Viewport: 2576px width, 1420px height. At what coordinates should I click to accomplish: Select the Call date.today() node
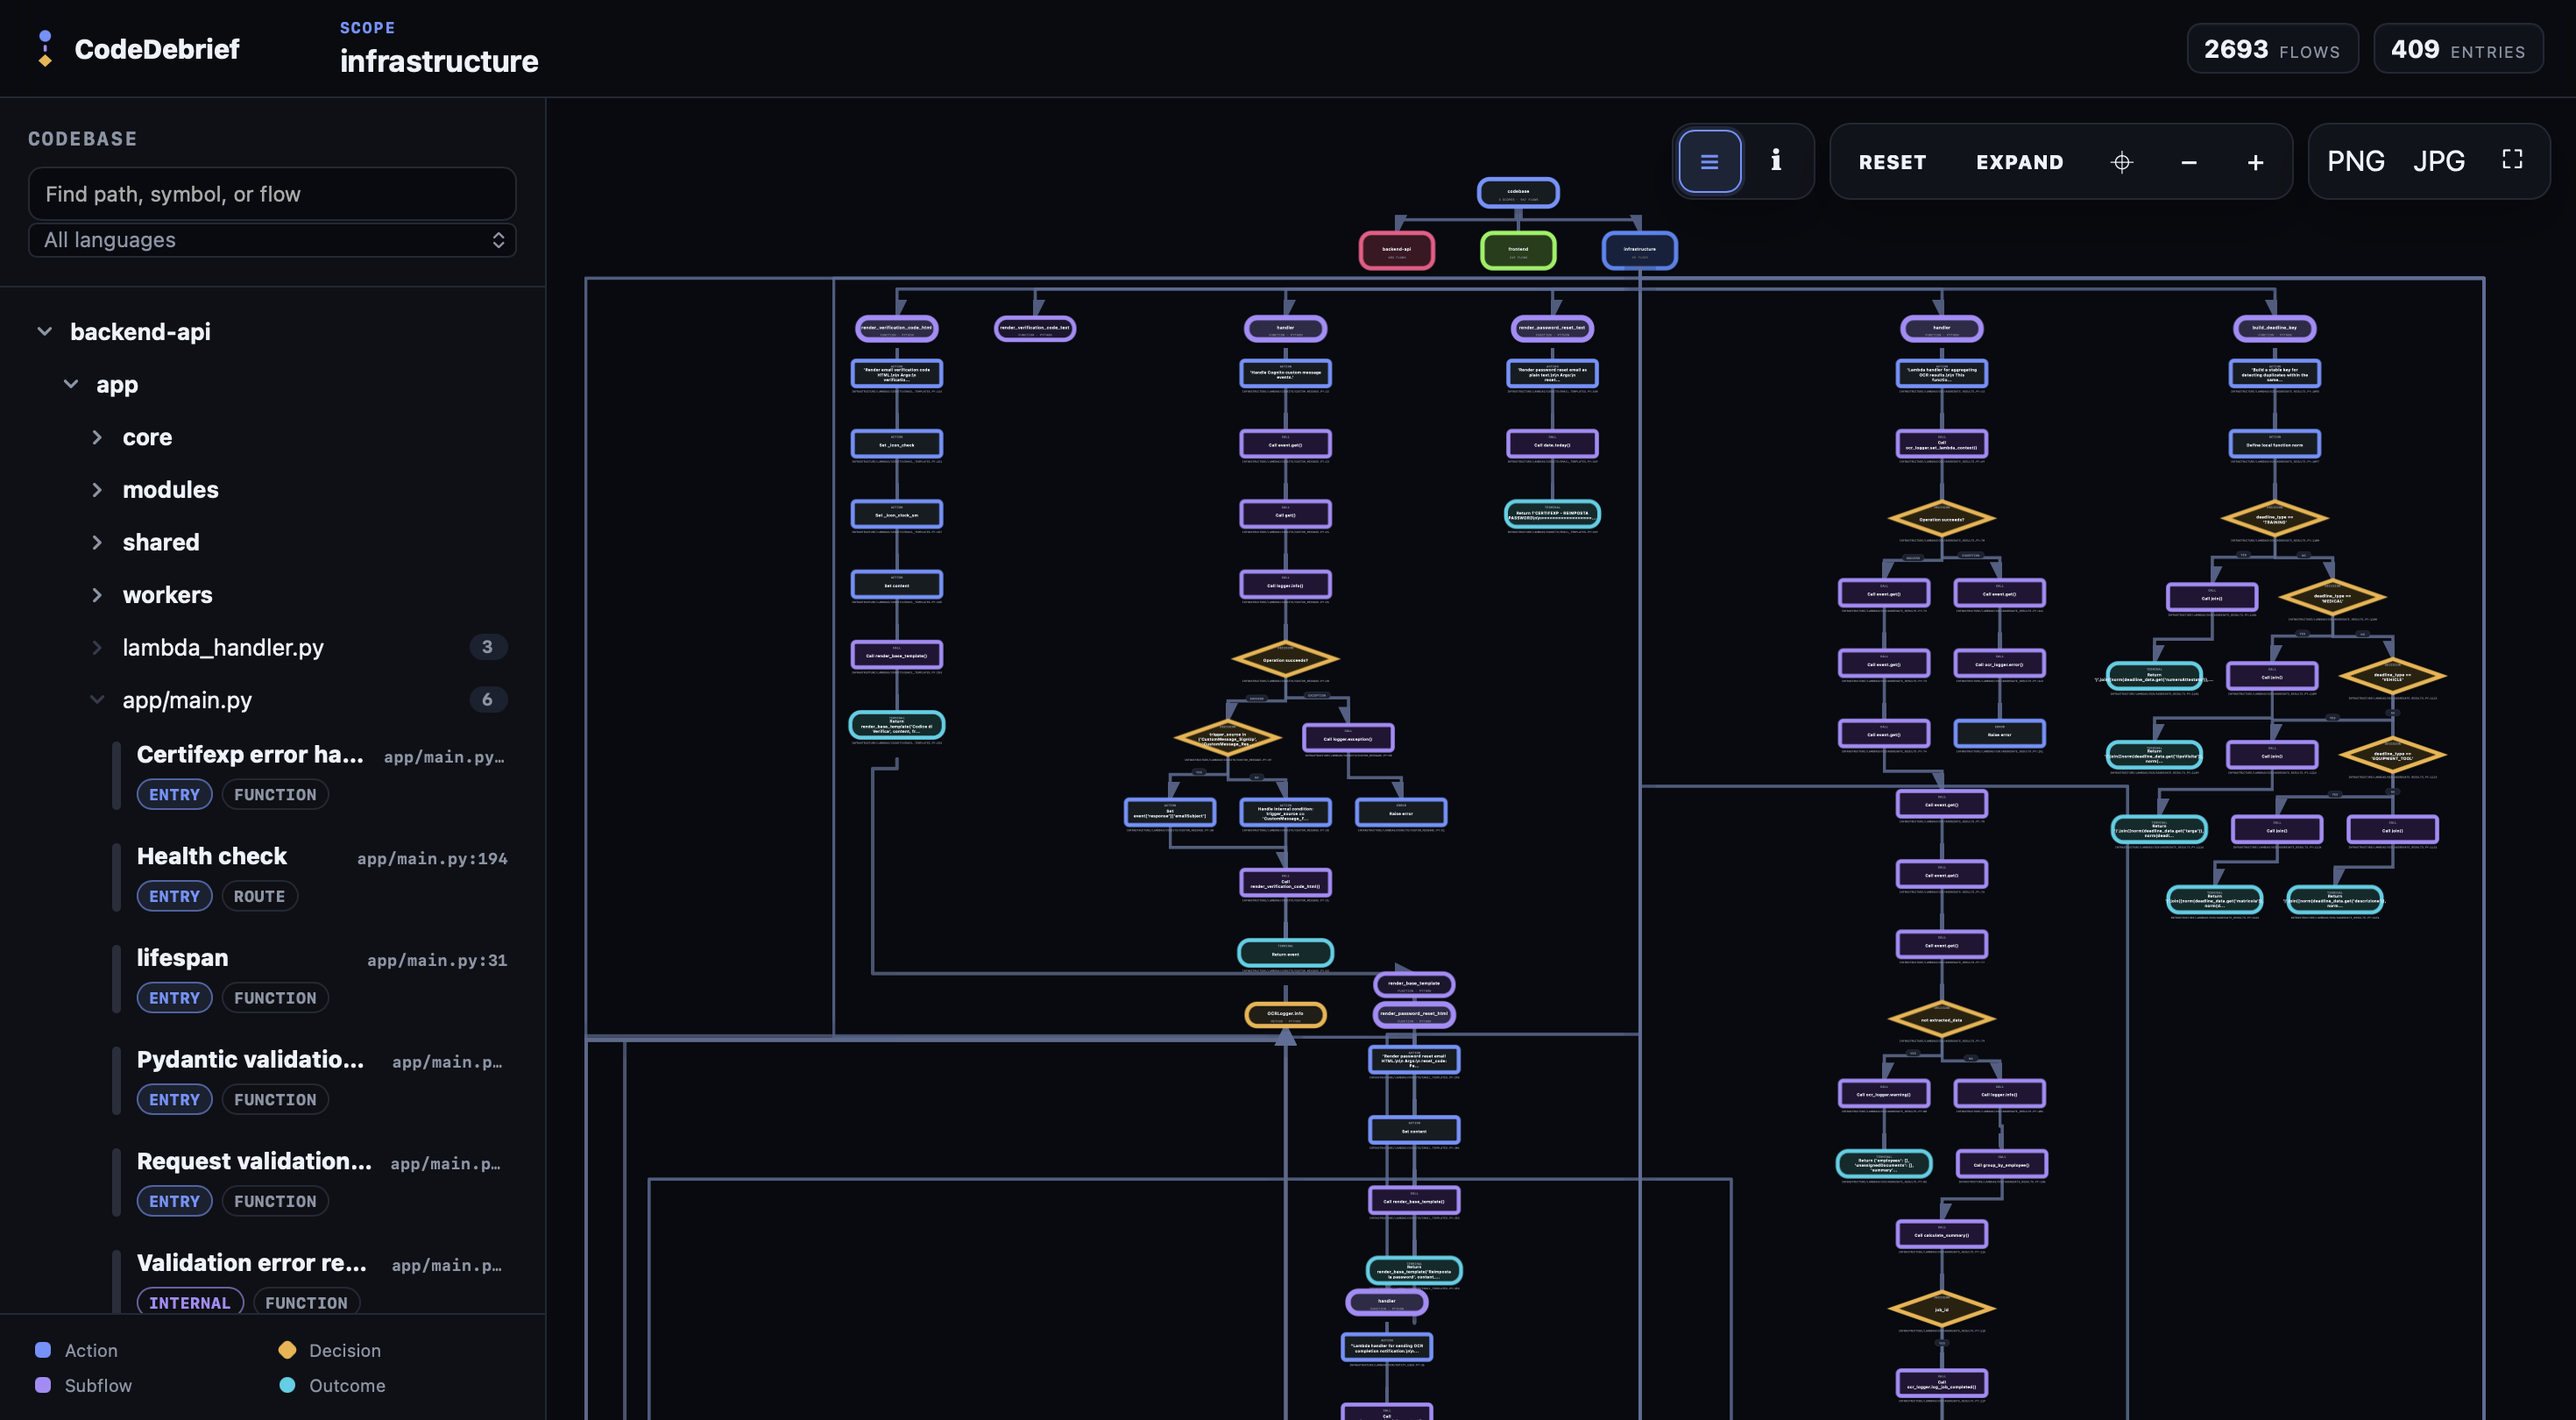click(1552, 444)
